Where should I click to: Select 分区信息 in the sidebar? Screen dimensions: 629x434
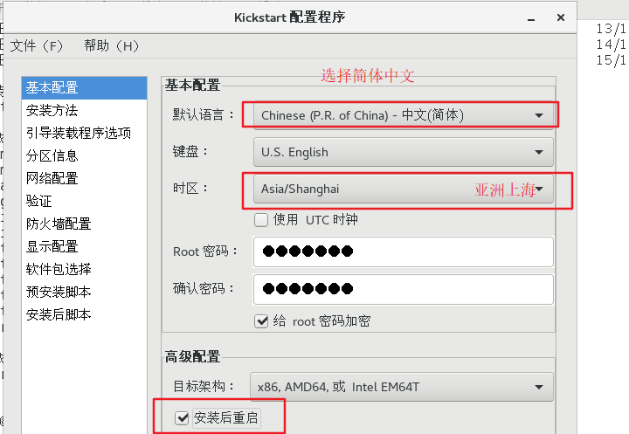tap(84, 155)
